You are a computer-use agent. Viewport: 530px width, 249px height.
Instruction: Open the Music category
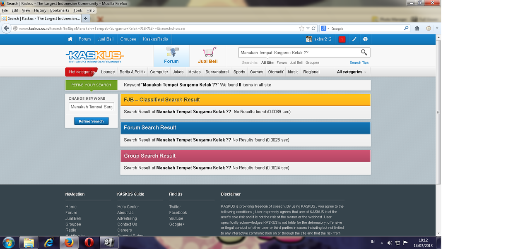[293, 72]
